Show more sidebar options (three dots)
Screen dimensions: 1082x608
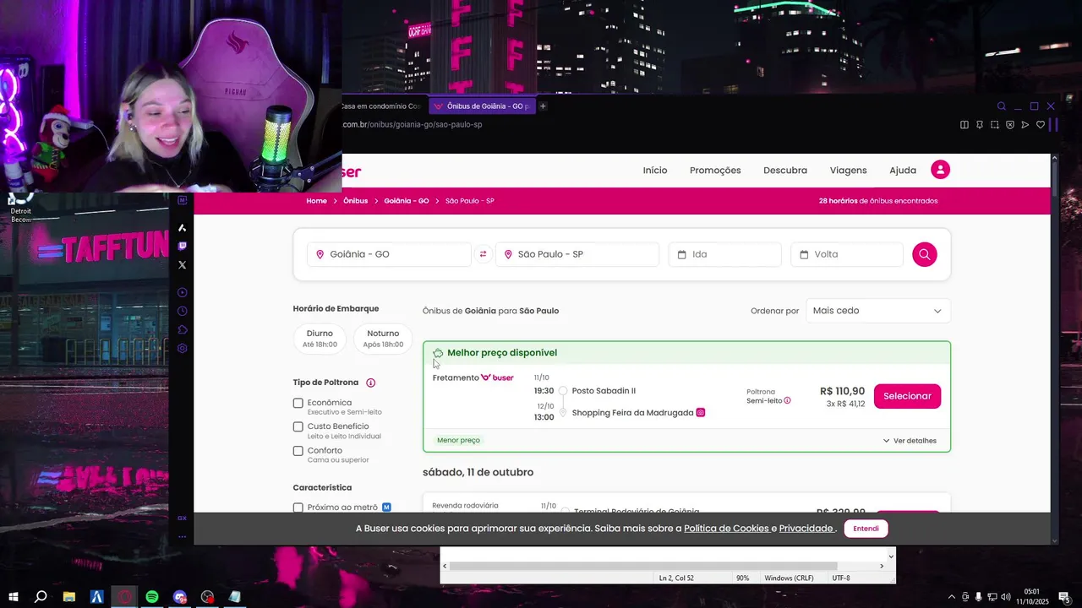(x=182, y=536)
